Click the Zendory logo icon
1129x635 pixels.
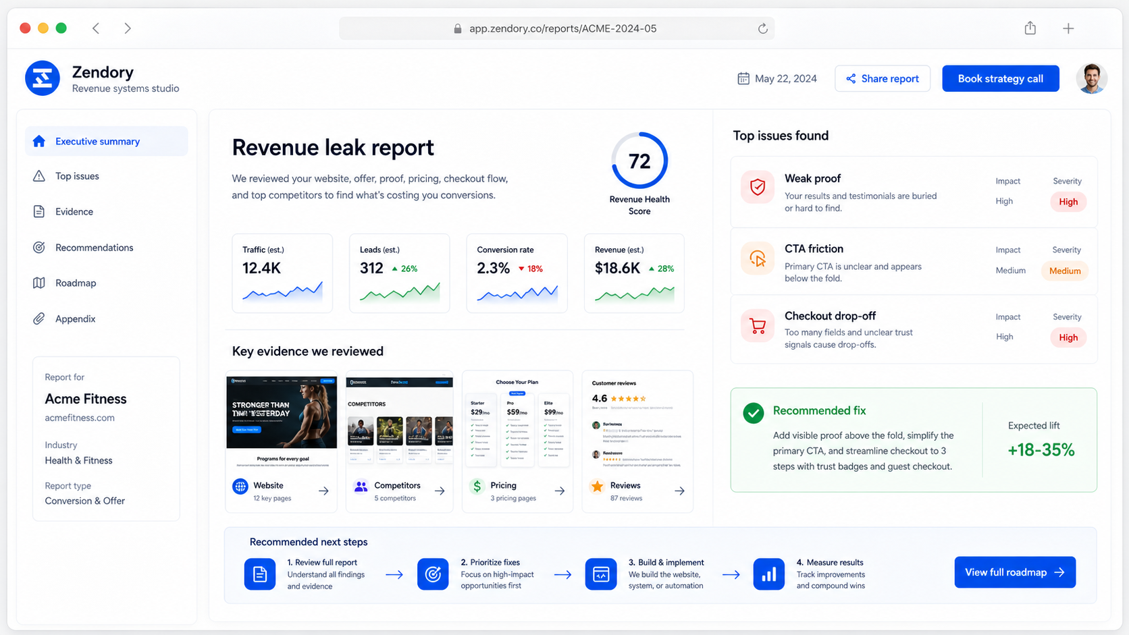(43, 78)
